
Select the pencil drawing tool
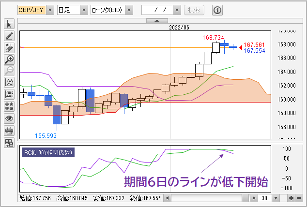click(9, 36)
